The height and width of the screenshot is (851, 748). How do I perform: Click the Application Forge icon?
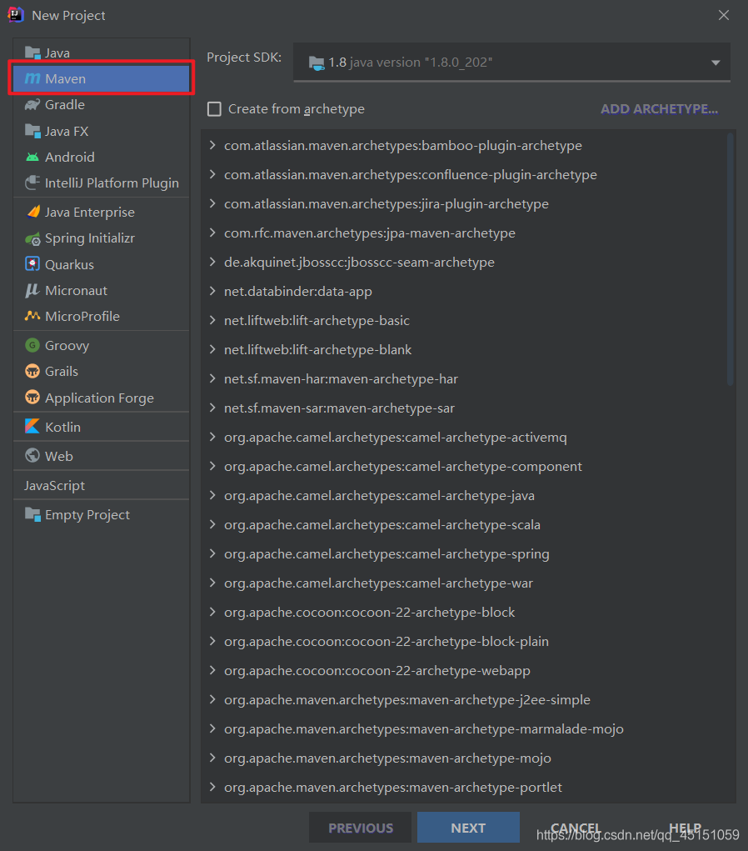pos(32,398)
